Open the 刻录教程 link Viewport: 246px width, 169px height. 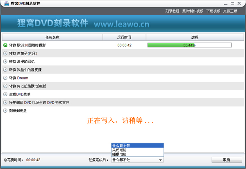click(172, 11)
